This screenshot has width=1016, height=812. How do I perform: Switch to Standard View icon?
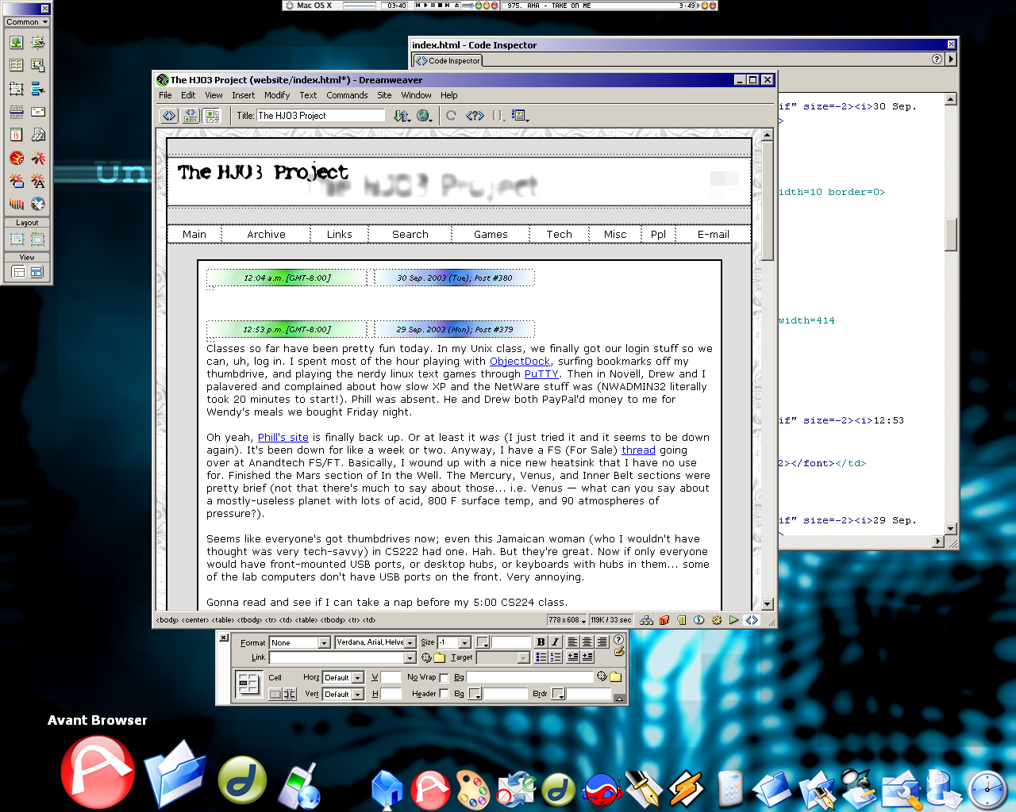coord(18,272)
